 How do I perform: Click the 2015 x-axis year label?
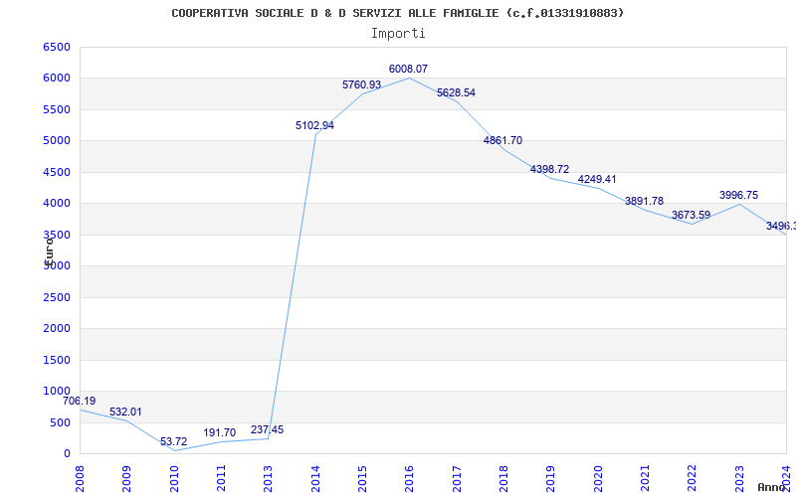coord(362,480)
